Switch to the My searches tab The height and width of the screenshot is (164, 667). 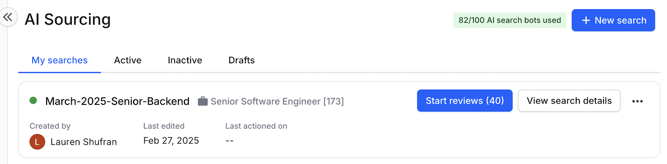(x=60, y=60)
